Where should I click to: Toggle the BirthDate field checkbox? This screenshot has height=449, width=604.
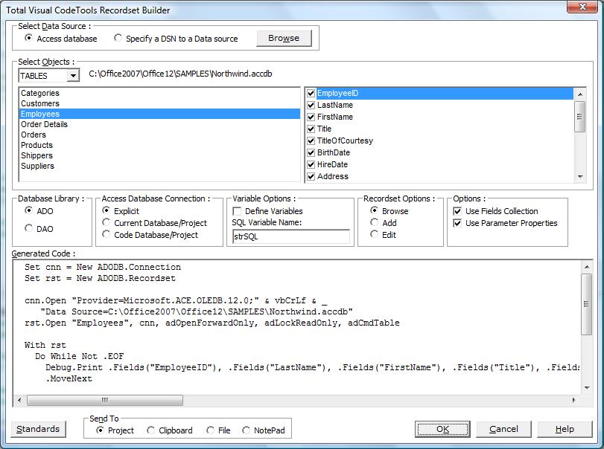coord(311,153)
